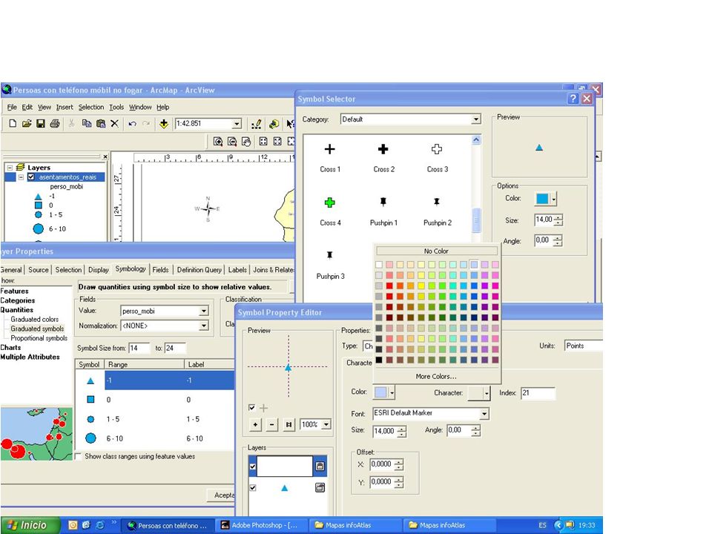
Task: Click the No Color button
Action: [436, 251]
